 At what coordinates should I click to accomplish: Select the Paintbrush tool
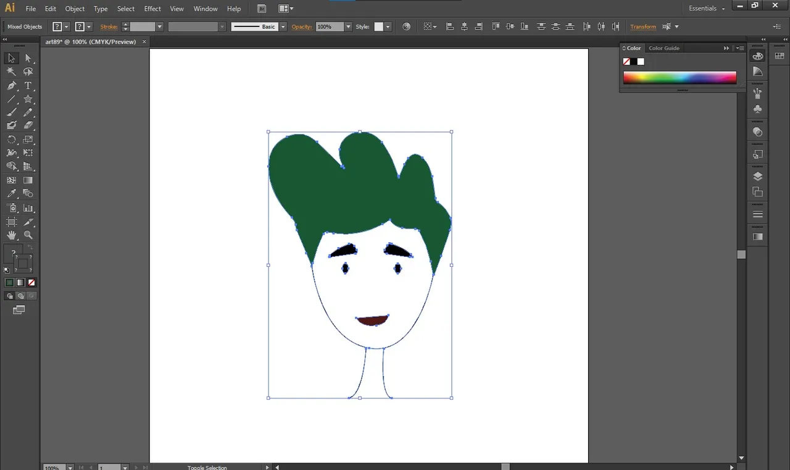pyautogui.click(x=11, y=112)
